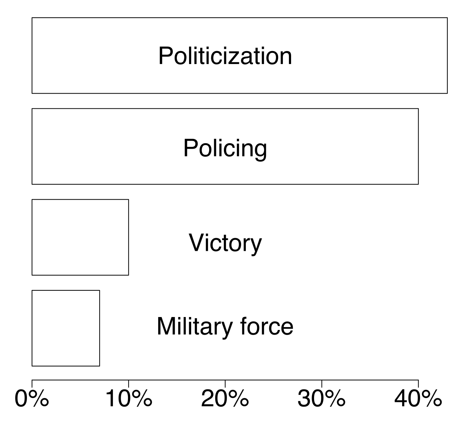Click the 20% axis label
This screenshot has width=460, height=421.
tap(225, 399)
